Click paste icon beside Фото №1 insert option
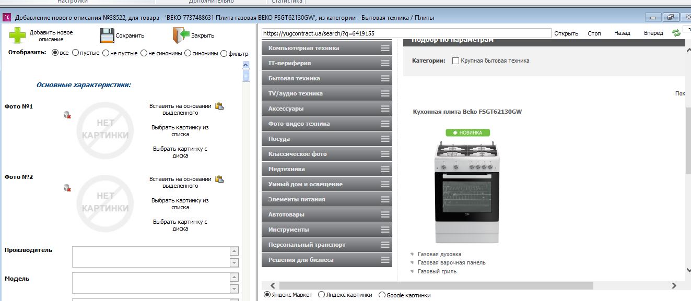Image resolution: width=691 pixels, height=301 pixels. click(x=220, y=106)
